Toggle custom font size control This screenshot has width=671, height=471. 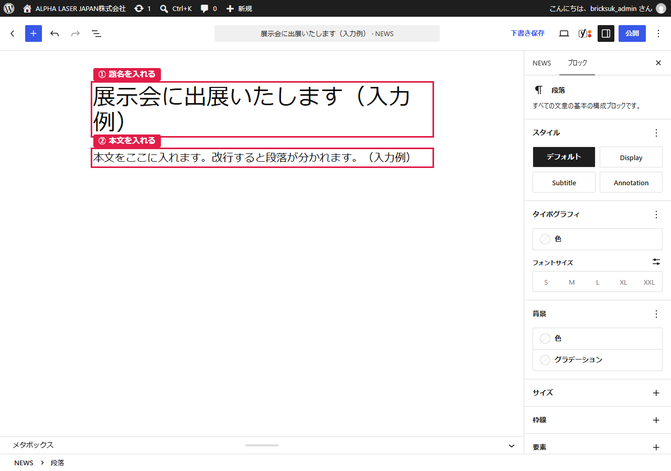pyautogui.click(x=656, y=262)
